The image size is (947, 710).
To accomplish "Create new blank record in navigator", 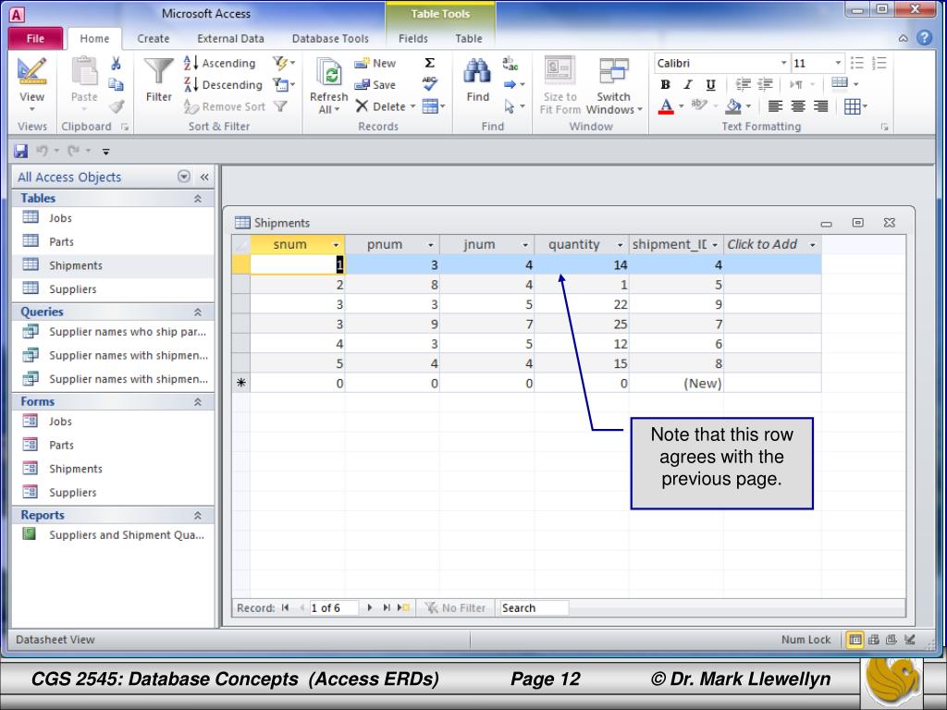I will point(403,607).
